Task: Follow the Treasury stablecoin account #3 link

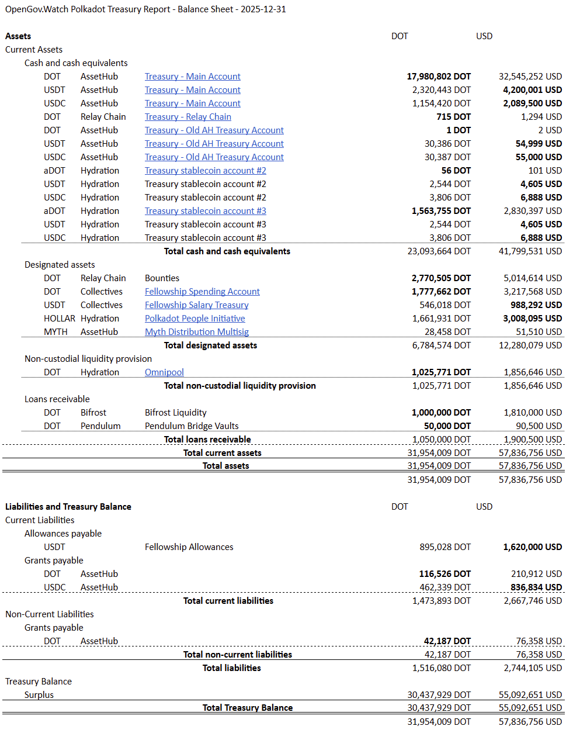Action: pos(205,211)
